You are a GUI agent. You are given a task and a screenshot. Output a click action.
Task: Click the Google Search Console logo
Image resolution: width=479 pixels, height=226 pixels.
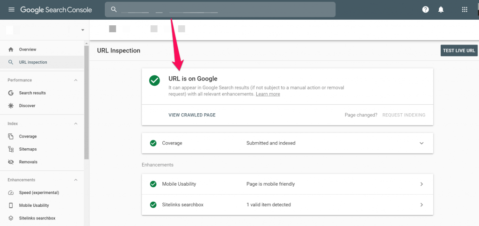coord(56,9)
